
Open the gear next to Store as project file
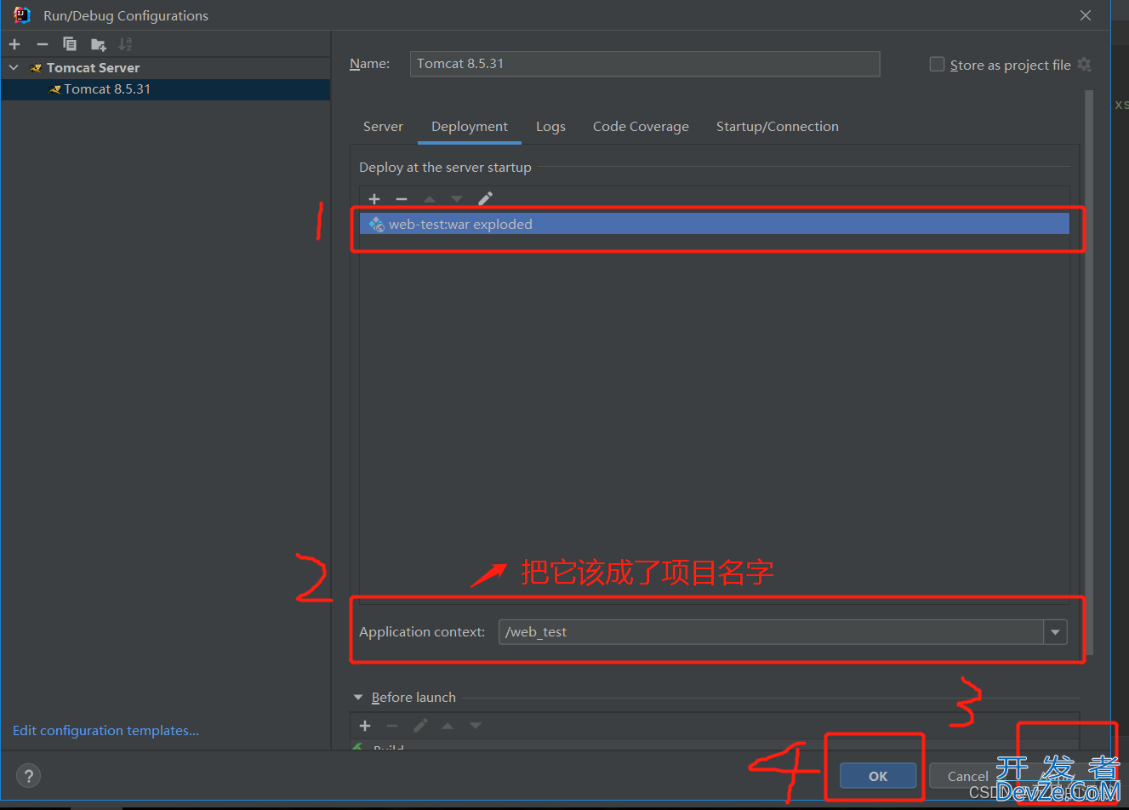[1084, 65]
